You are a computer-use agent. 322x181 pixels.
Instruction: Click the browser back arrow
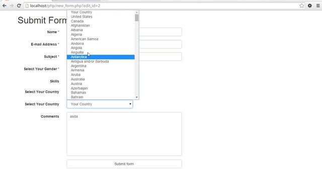click(x=5, y=6)
